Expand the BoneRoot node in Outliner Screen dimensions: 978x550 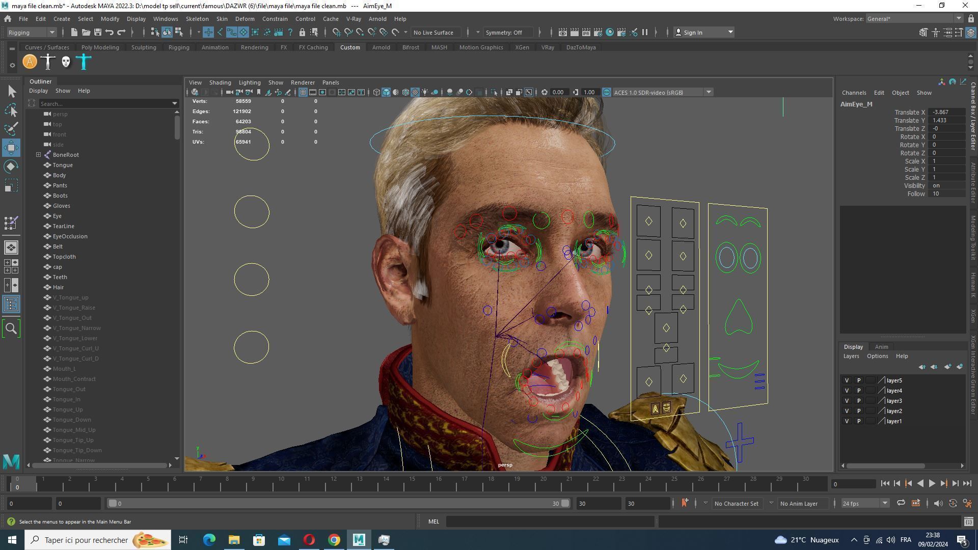pyautogui.click(x=38, y=155)
